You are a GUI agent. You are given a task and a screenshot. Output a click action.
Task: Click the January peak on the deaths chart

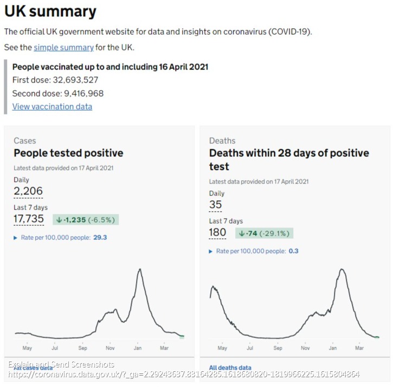tap(342, 270)
